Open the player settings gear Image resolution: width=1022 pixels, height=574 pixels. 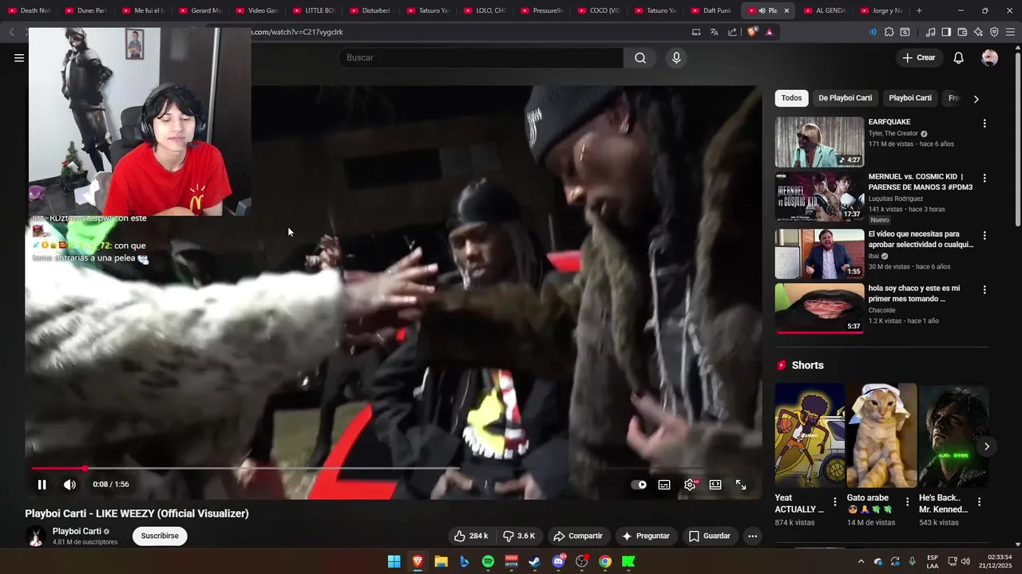click(690, 484)
